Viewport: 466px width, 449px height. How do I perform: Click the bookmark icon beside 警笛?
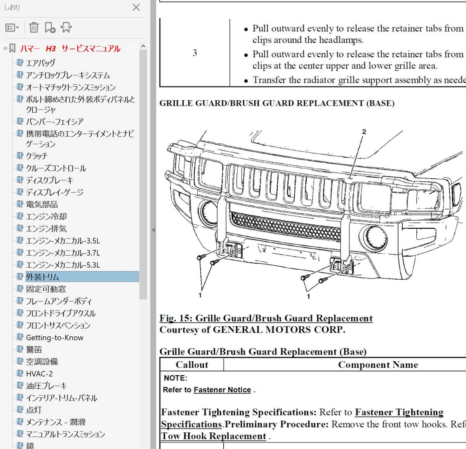(20, 349)
